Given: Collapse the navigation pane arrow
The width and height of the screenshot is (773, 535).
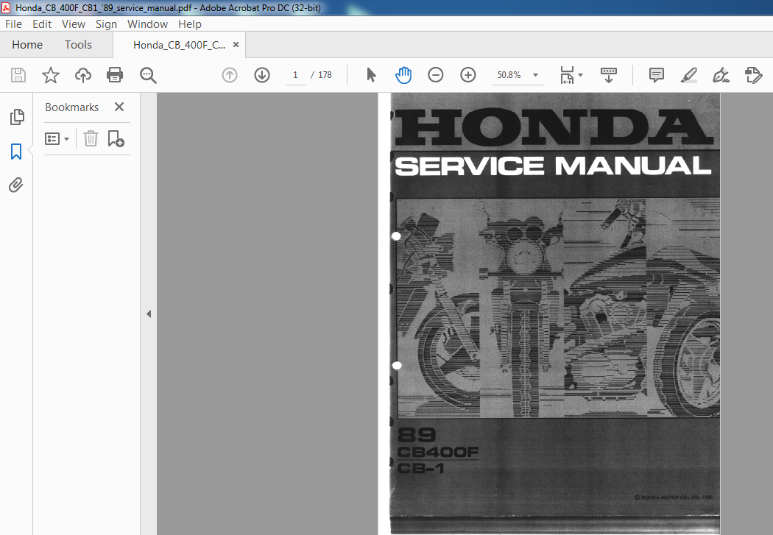Looking at the screenshot, I should [149, 313].
